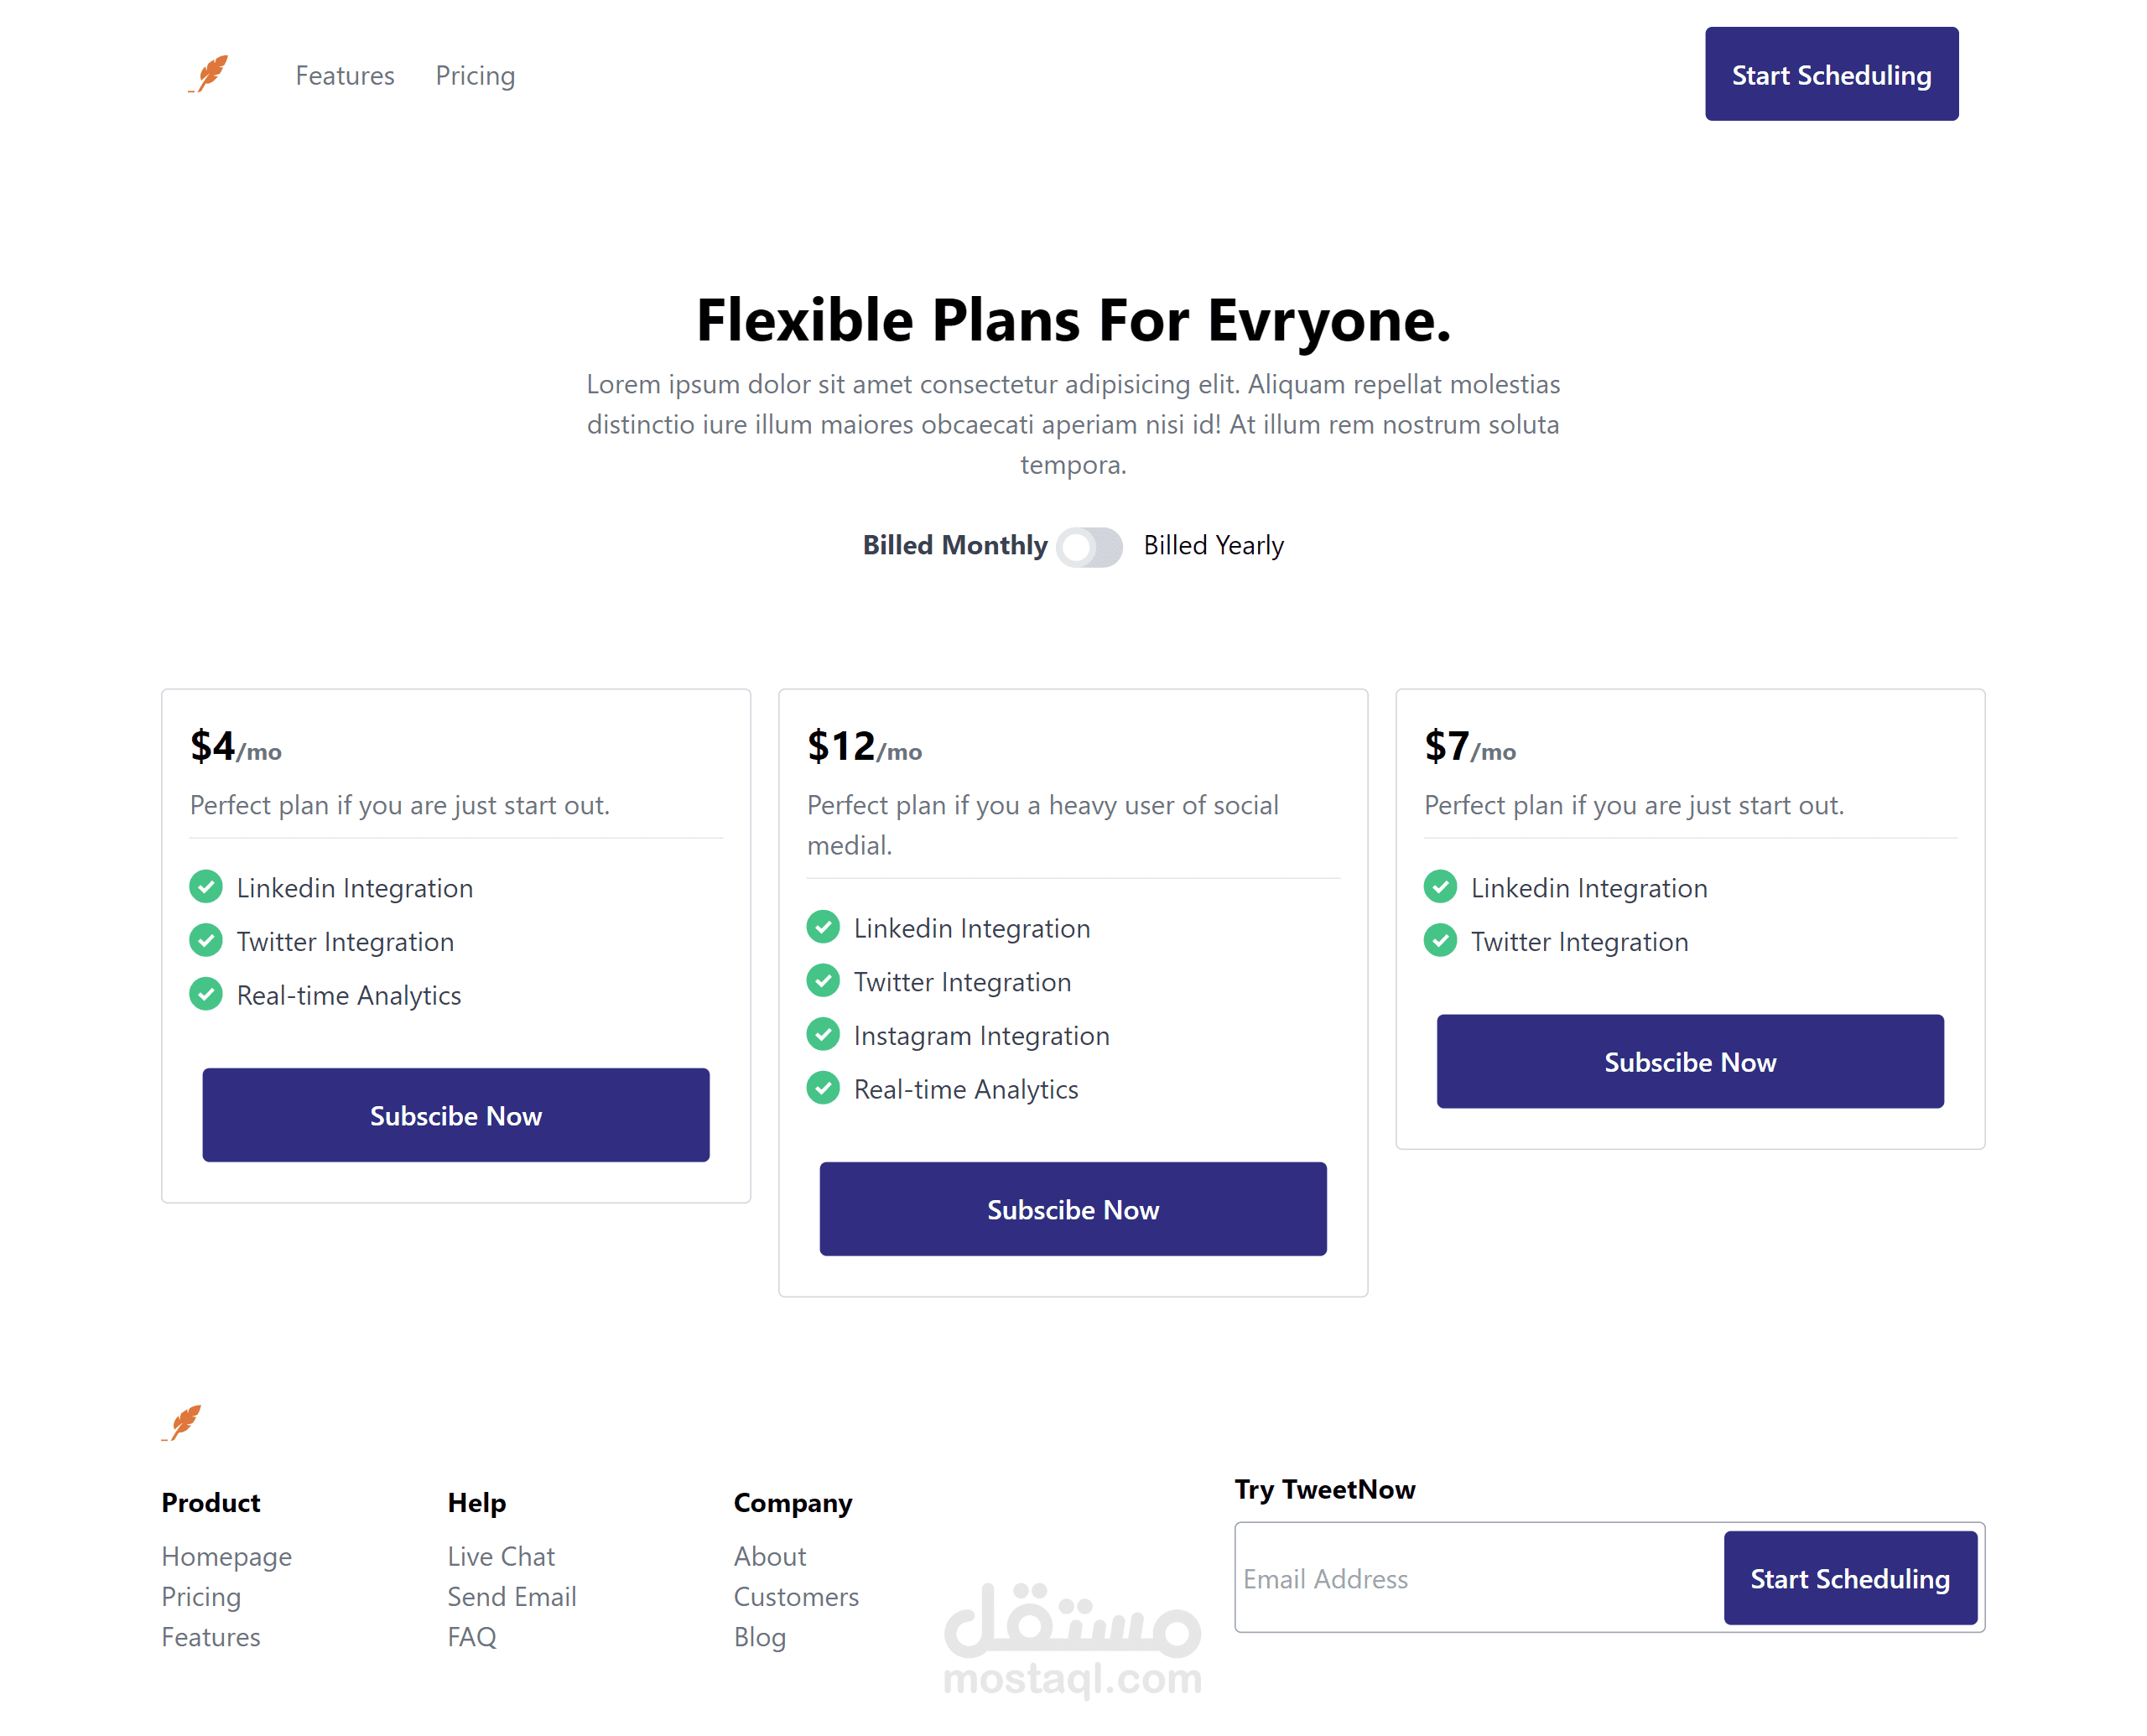This screenshot has height=1736, width=2147.
Task: Click the $12 plan Instagram Integration checkmark
Action: (823, 1034)
